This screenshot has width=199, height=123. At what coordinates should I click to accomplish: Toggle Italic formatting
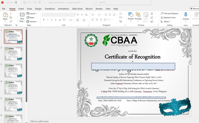click(x=48, y=20)
